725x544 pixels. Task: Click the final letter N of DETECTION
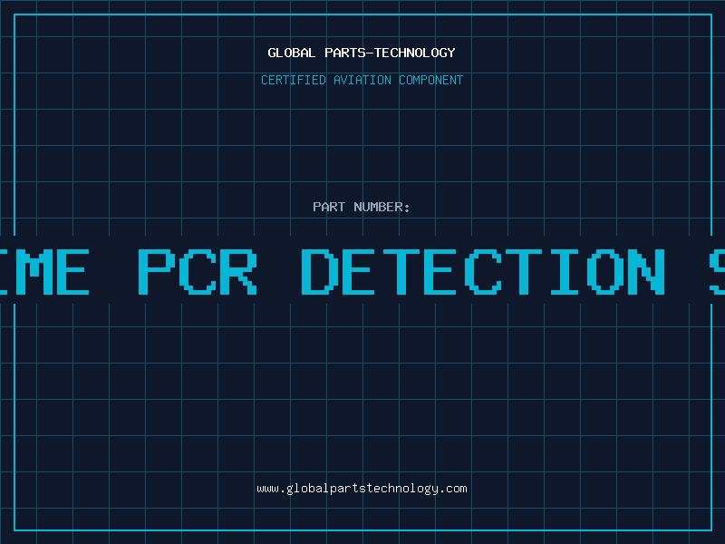[647, 271]
